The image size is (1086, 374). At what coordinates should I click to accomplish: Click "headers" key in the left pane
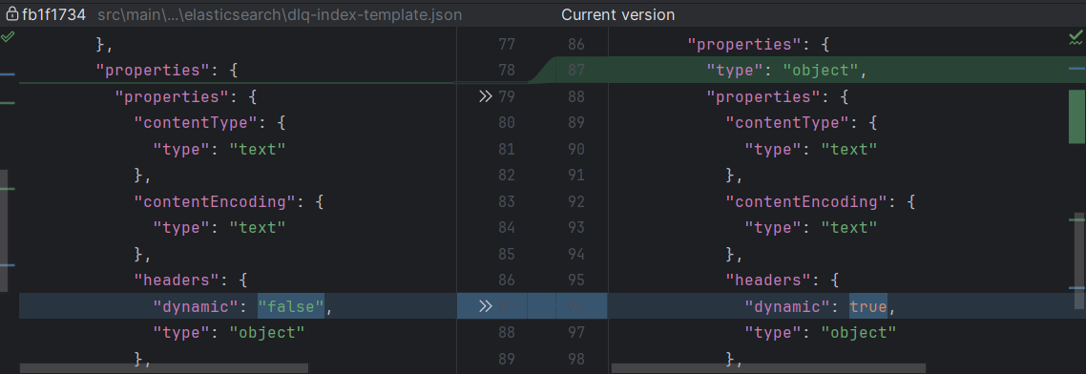(x=177, y=280)
